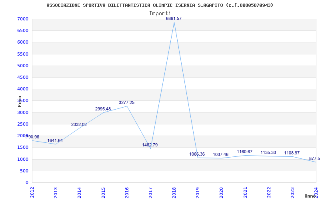Select the association name heading text
Image resolution: width=320 pixels, height=200 pixels.
[x=160, y=5]
